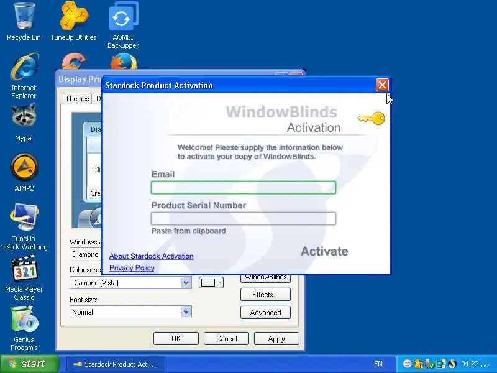Click the EN language indicator
Image resolution: width=497 pixels, height=373 pixels.
[x=378, y=364]
